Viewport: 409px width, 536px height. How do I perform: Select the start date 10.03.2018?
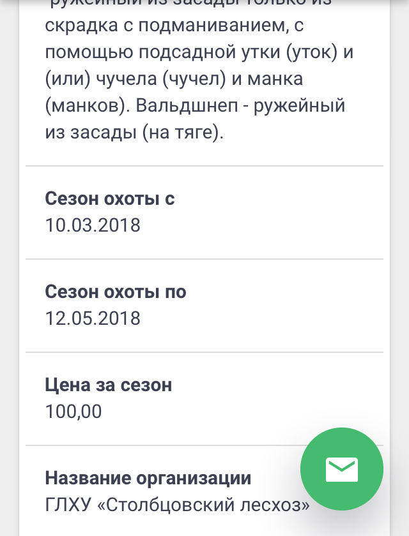(93, 225)
